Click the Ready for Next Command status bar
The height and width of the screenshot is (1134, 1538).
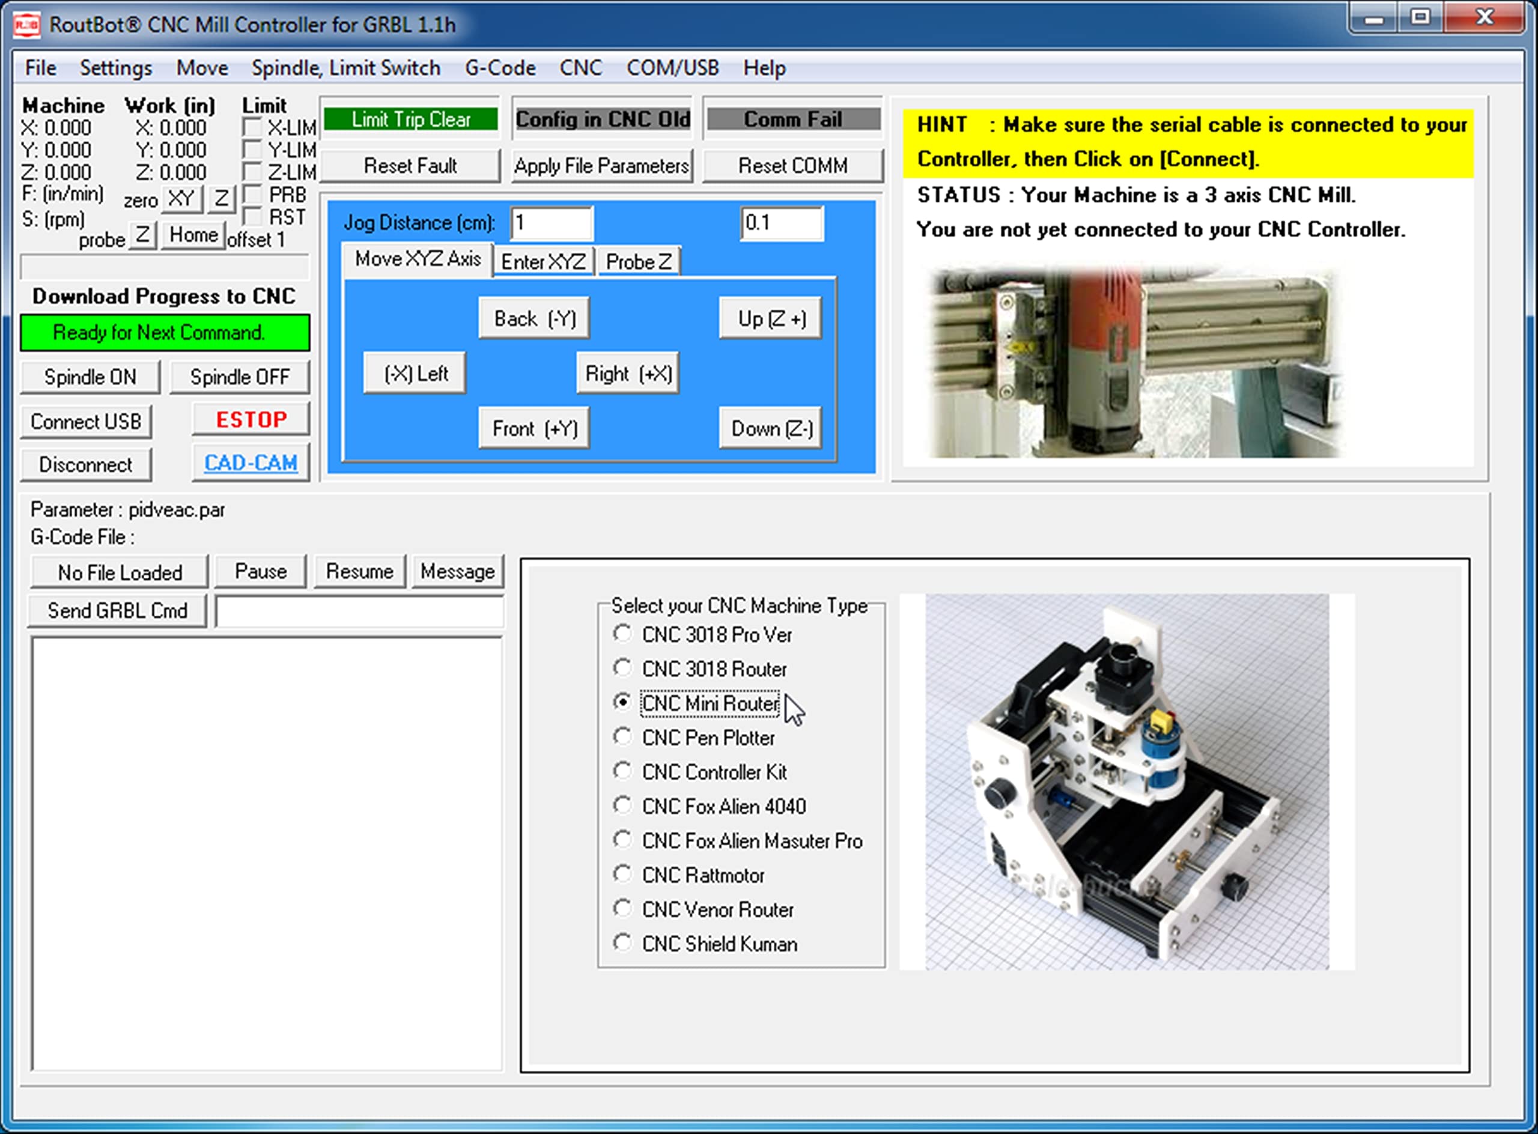165,333
